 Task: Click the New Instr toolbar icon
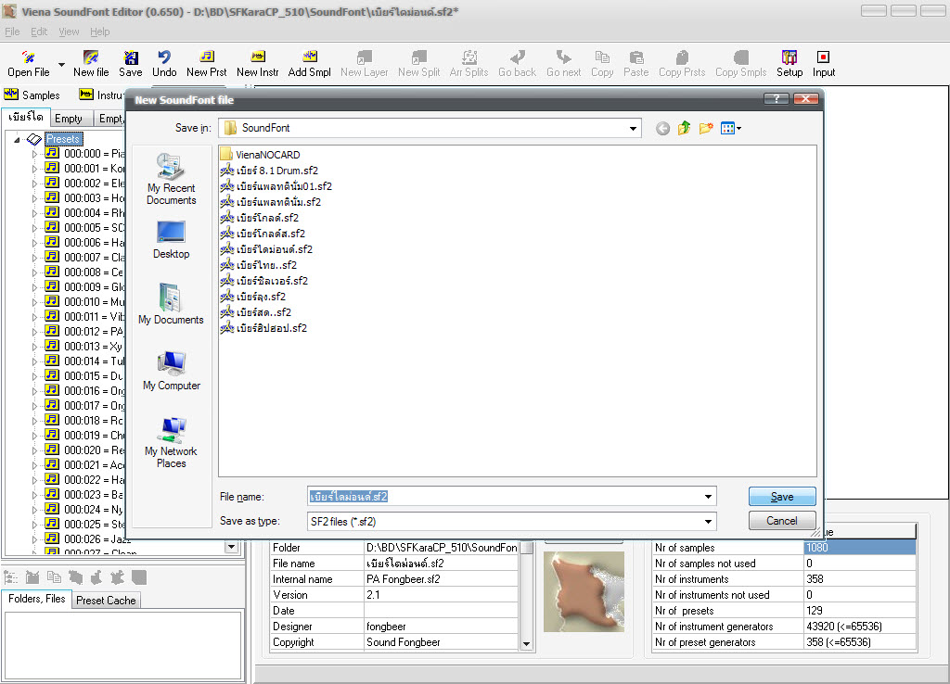tap(258, 64)
